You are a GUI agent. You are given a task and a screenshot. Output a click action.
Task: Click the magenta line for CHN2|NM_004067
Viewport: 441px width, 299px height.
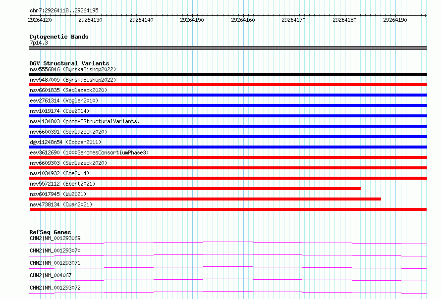coord(228,280)
